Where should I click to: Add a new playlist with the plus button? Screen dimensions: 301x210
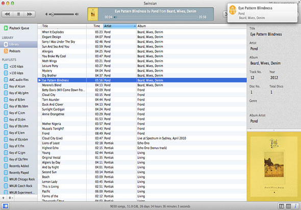(x=3, y=198)
